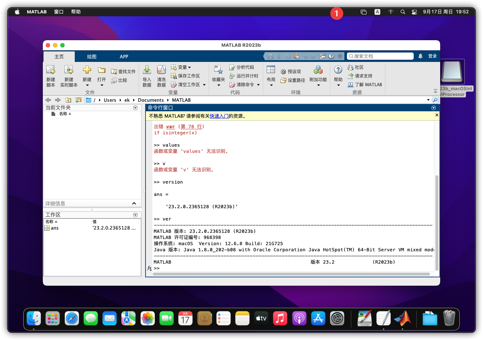Click 保存工作区 (Save Workspace)
Screen dimensions: 483x340
pyautogui.click(x=185, y=76)
